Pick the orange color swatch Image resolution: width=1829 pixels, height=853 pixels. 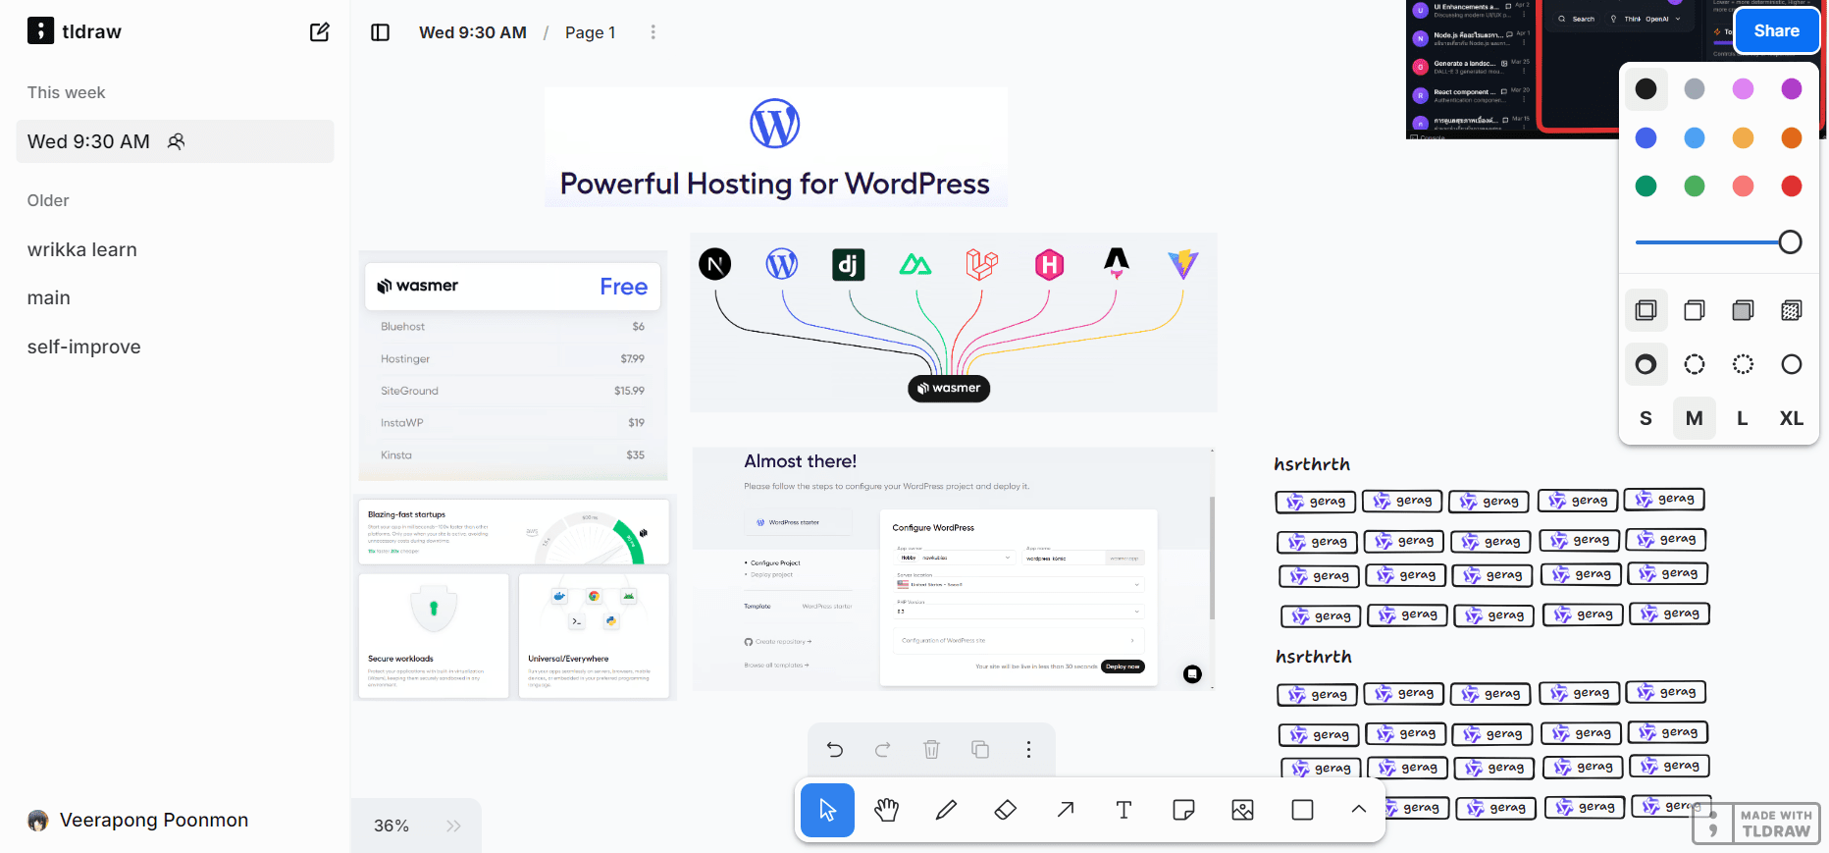click(1792, 138)
